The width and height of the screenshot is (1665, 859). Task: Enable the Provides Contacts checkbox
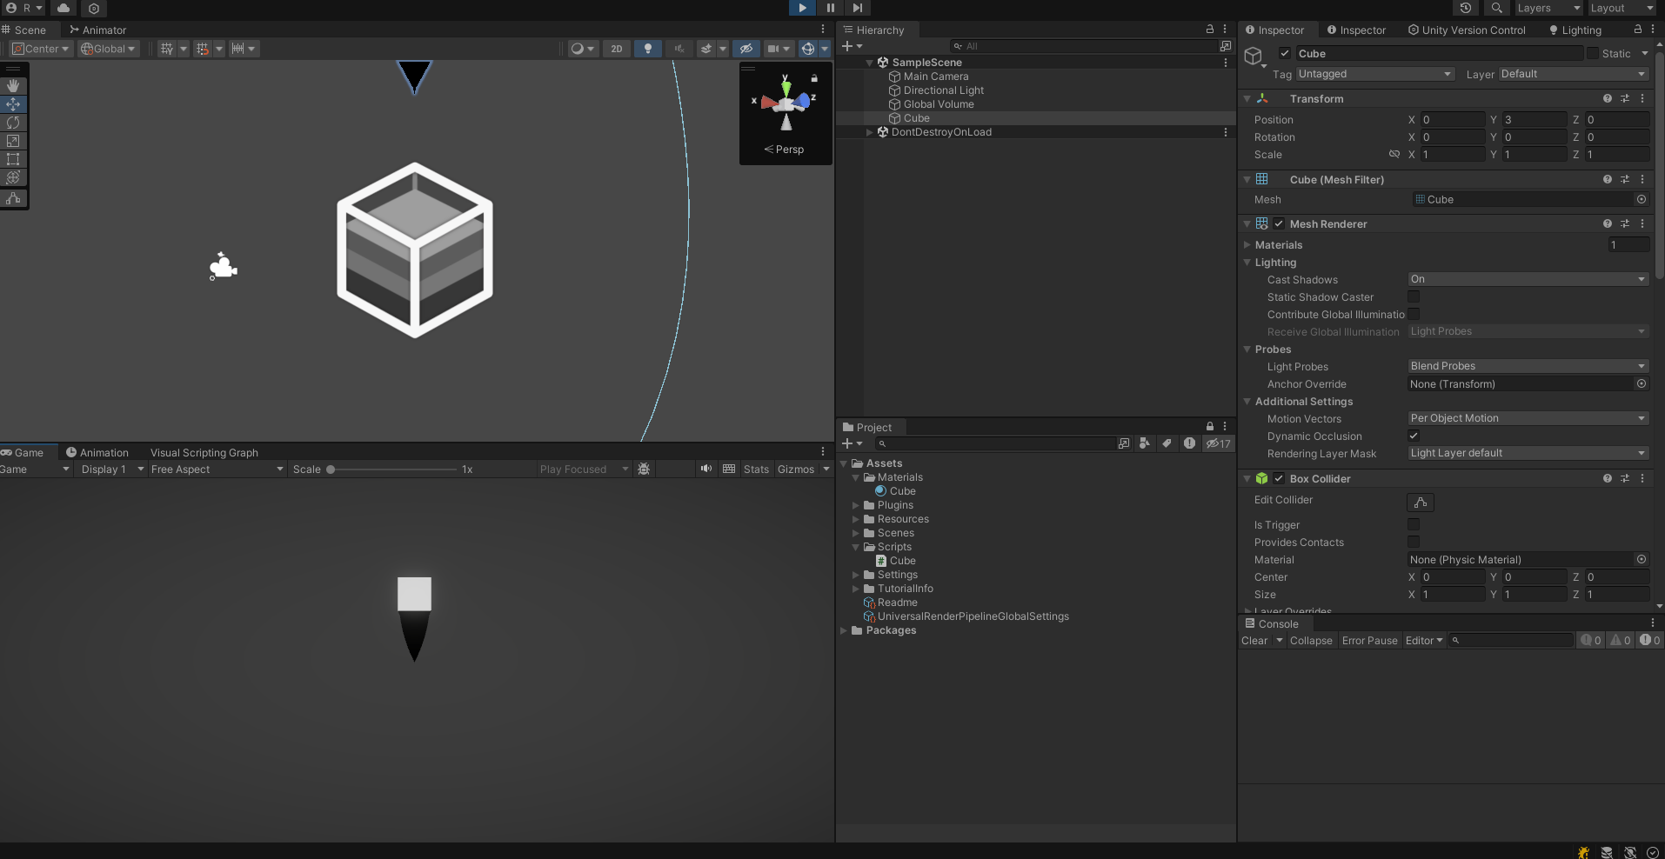click(1414, 542)
